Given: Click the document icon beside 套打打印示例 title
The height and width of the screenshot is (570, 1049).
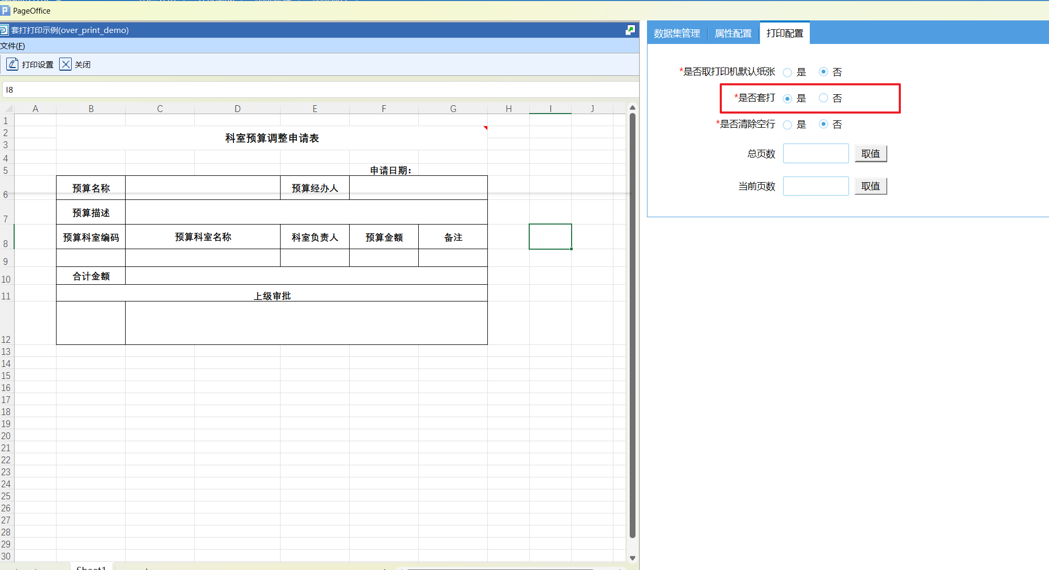Looking at the screenshot, I should click(5, 30).
